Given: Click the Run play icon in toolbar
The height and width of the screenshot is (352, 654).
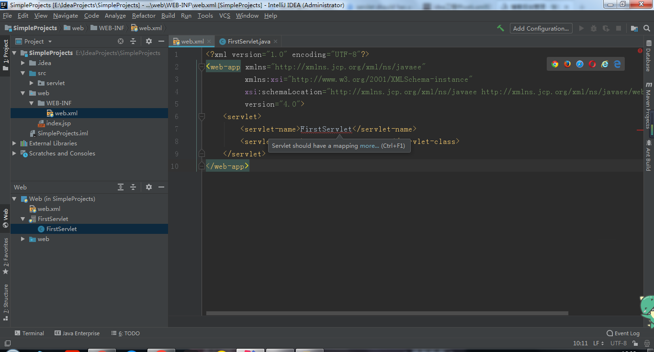Looking at the screenshot, I should point(581,28).
